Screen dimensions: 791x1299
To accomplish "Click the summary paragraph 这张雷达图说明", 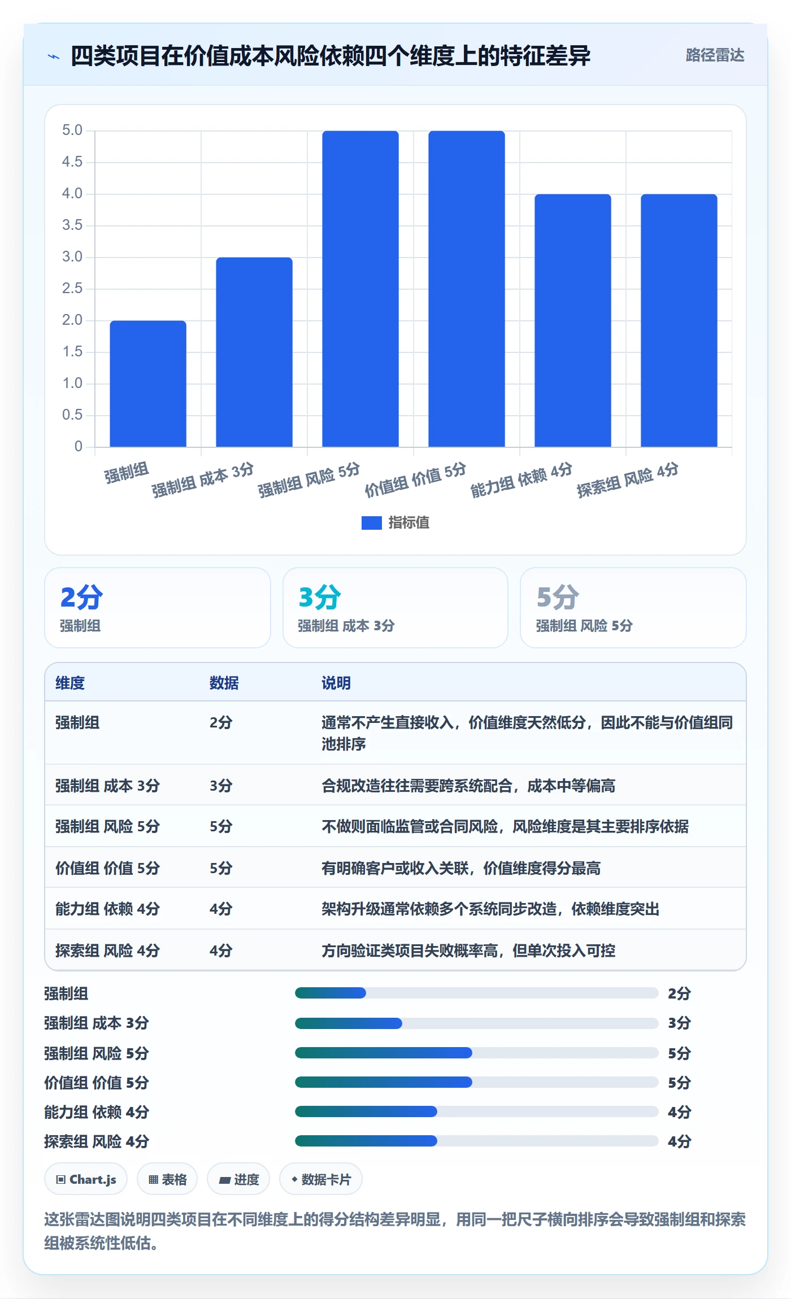I will 395,1231.
